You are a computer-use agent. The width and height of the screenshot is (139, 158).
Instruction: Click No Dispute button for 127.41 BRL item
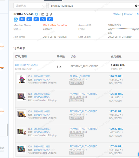tap(76, 118)
